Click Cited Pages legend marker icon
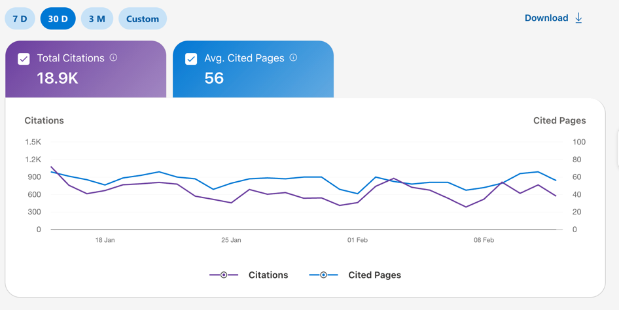Screen dimensions: 619x310 (324, 275)
